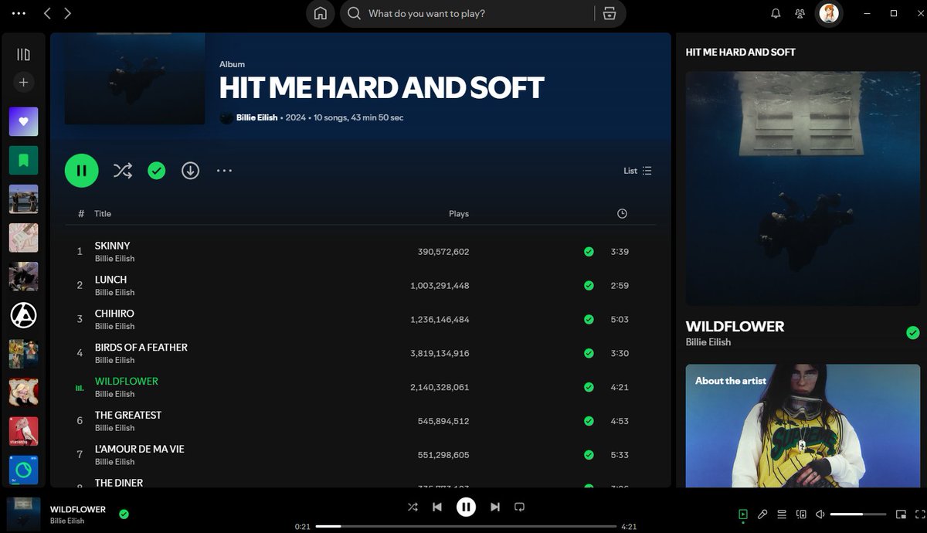The width and height of the screenshot is (927, 533).
Task: Create a playlist with the plus icon
Action: pyautogui.click(x=23, y=82)
